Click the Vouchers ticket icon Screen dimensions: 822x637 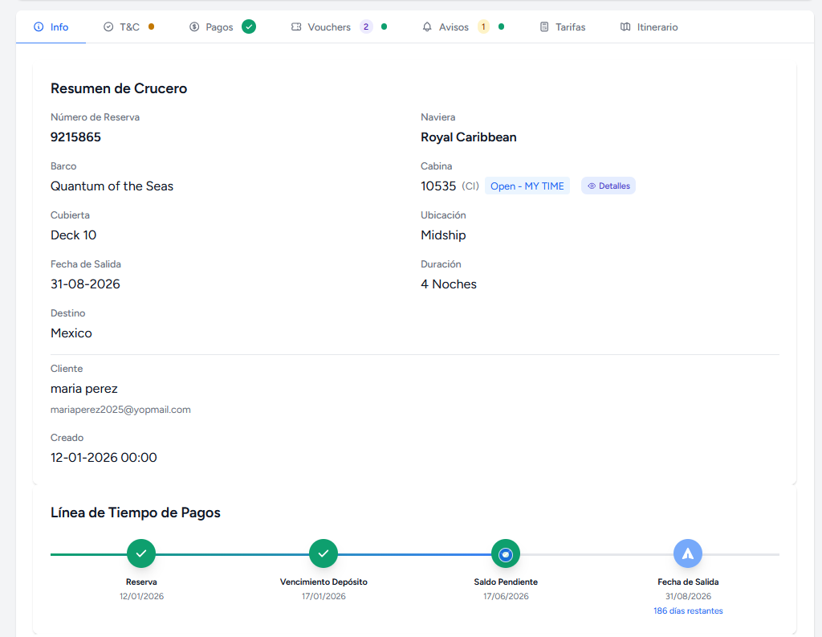tap(296, 27)
